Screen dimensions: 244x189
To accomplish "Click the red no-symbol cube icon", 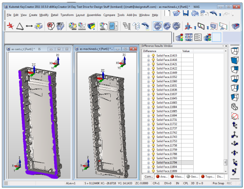I will (51, 26).
